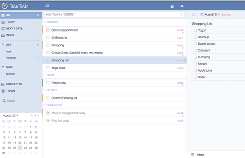
Task: Click the Search magnifier icon
Action: pyautogui.click(x=4, y=101)
